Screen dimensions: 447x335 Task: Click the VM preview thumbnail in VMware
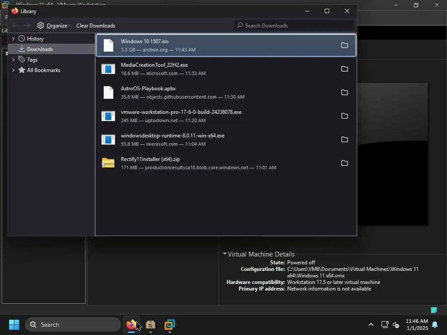coord(392,154)
